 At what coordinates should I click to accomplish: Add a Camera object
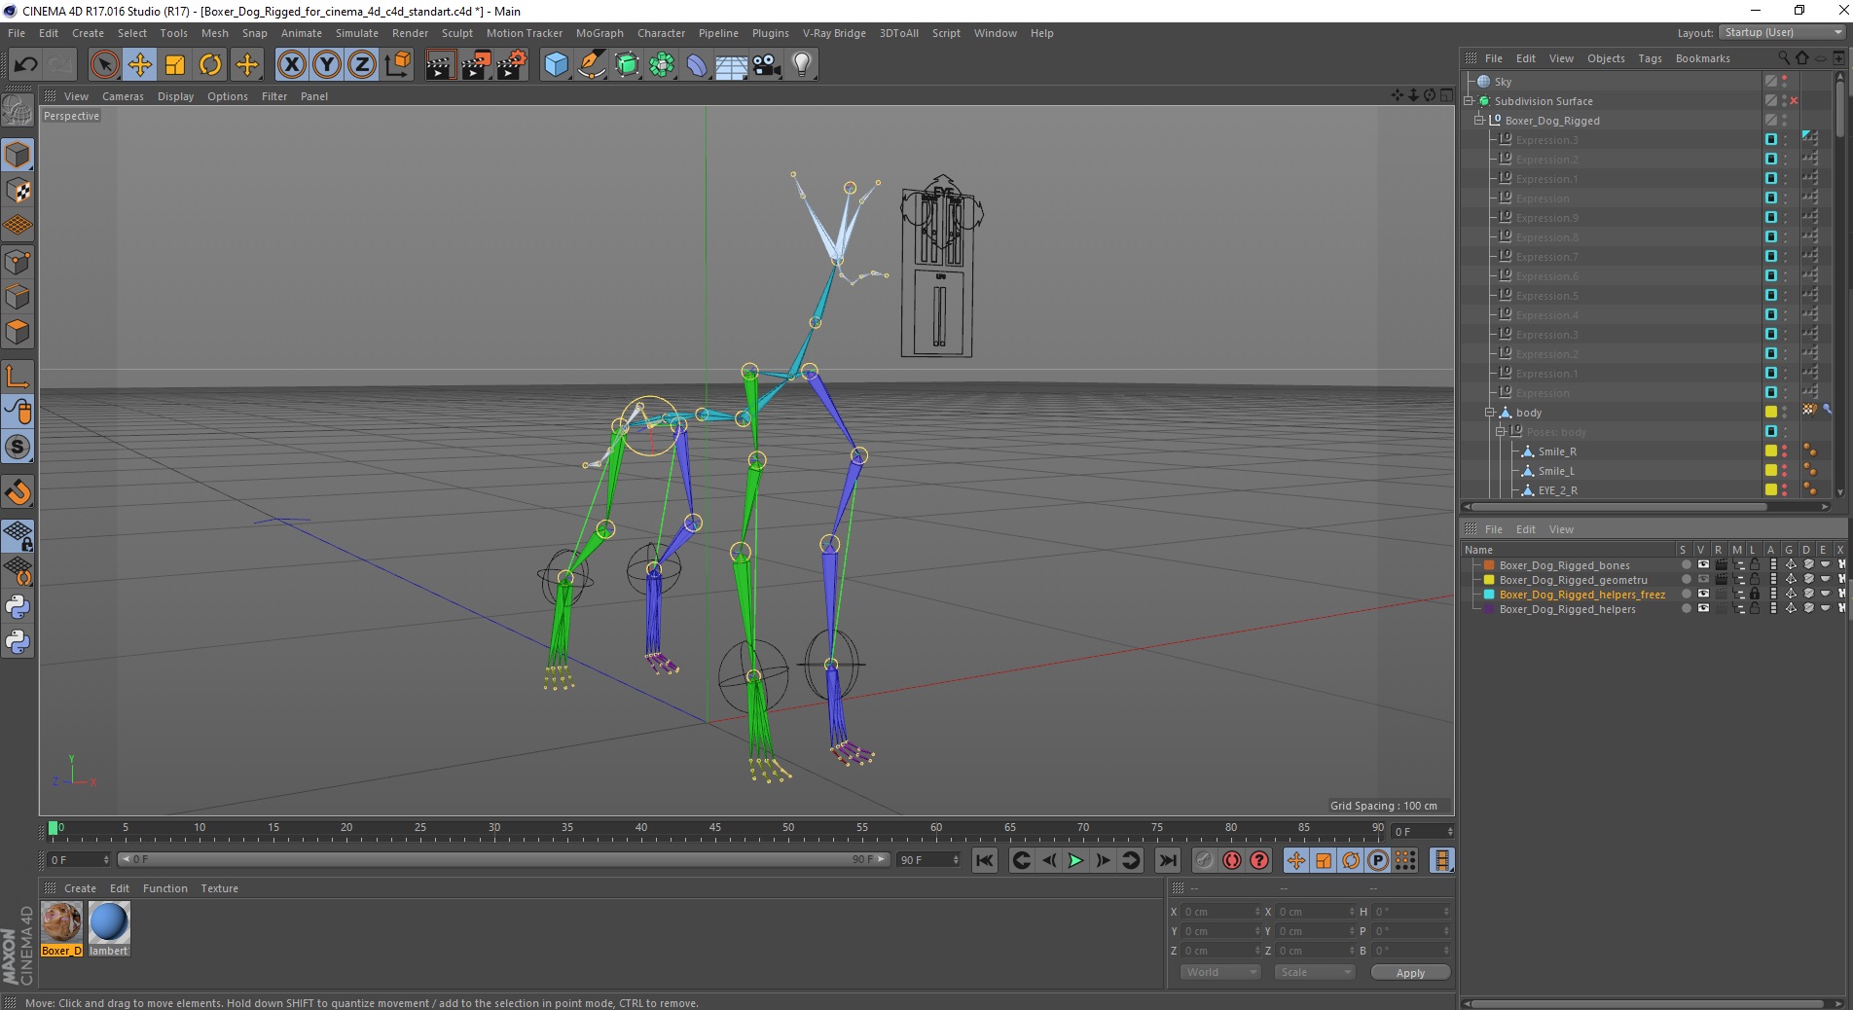(767, 65)
